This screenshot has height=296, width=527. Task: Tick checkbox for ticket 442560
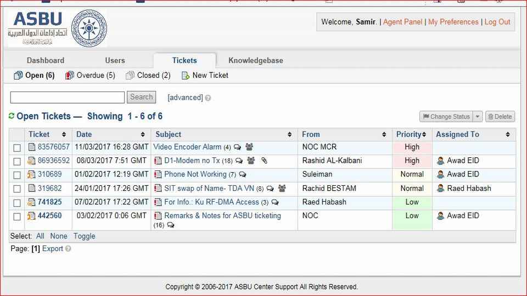(x=17, y=217)
